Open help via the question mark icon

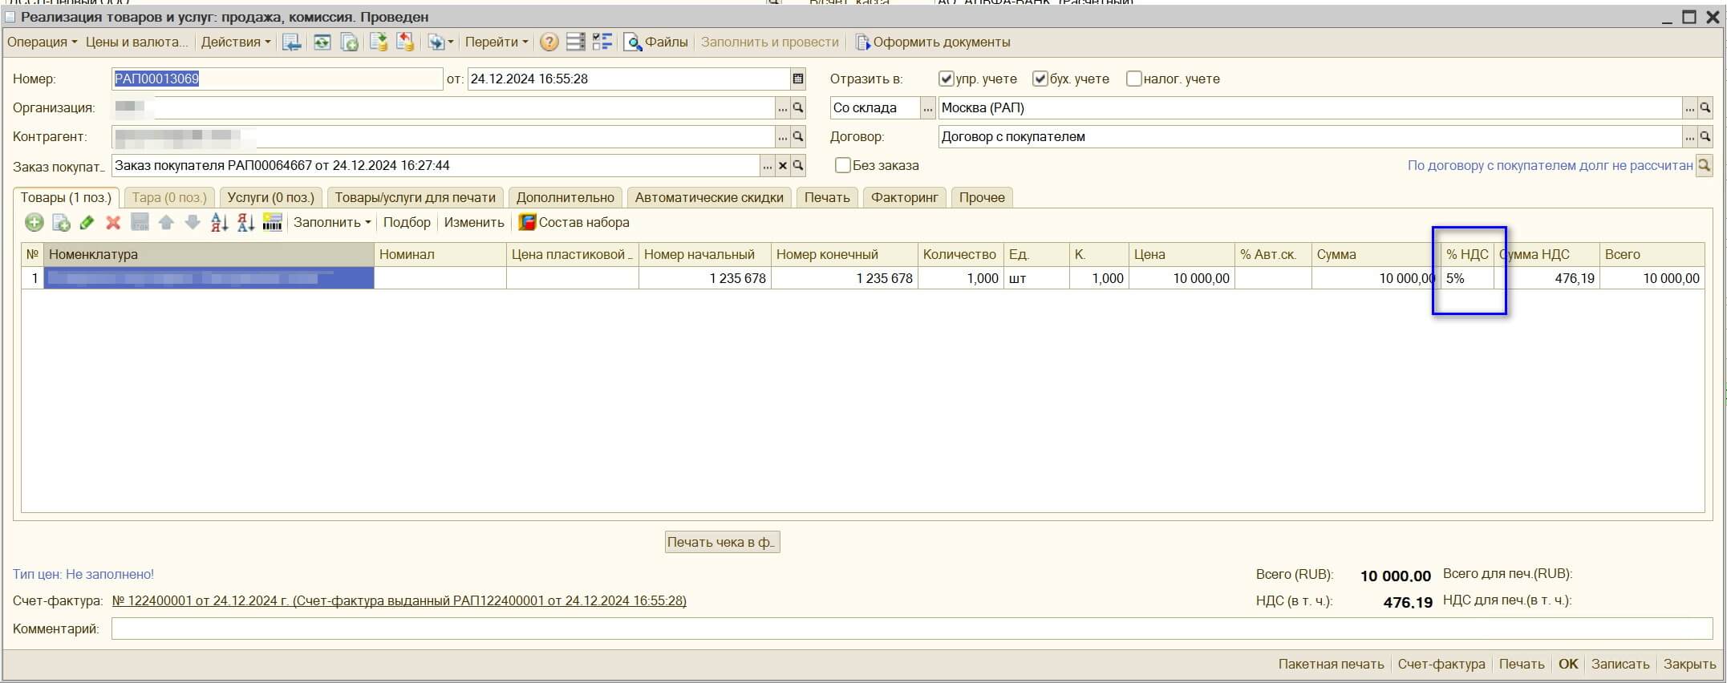[x=549, y=42]
